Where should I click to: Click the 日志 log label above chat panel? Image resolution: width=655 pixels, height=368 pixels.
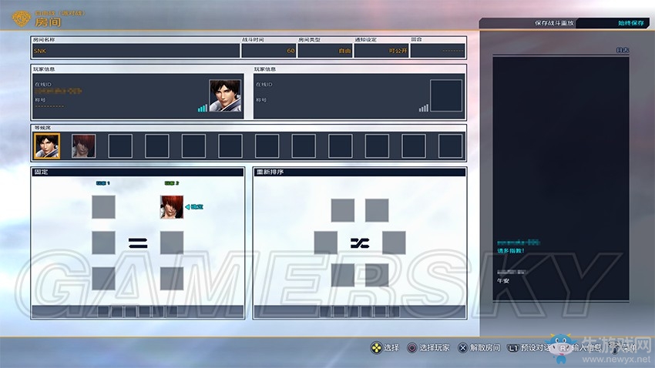pos(623,50)
